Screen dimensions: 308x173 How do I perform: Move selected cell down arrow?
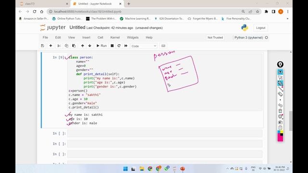pos(90,46)
